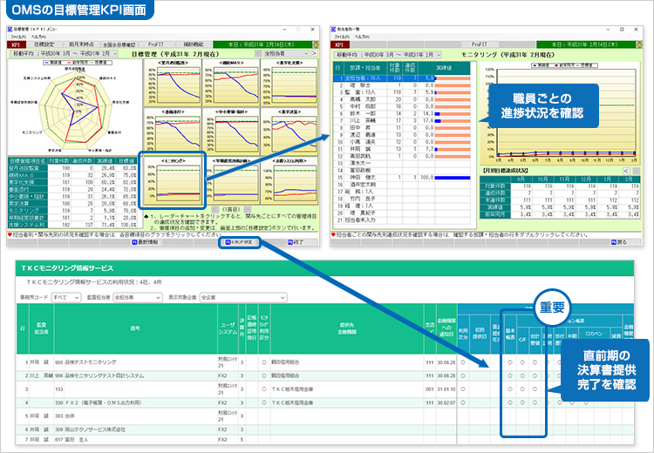Open the ファイル menu in the 担当者別一覧 window

(342, 37)
